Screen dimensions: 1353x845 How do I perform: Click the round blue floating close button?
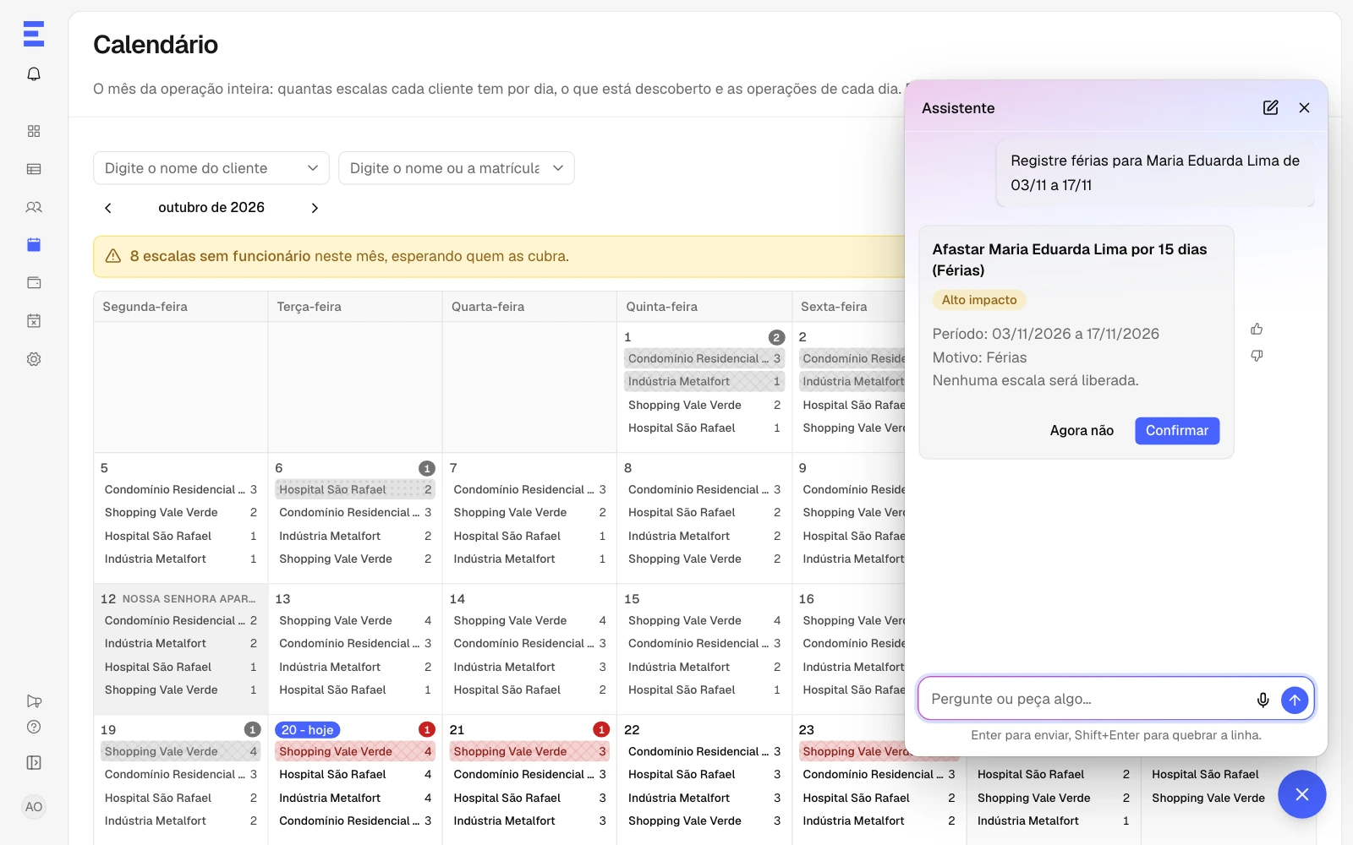(1302, 794)
